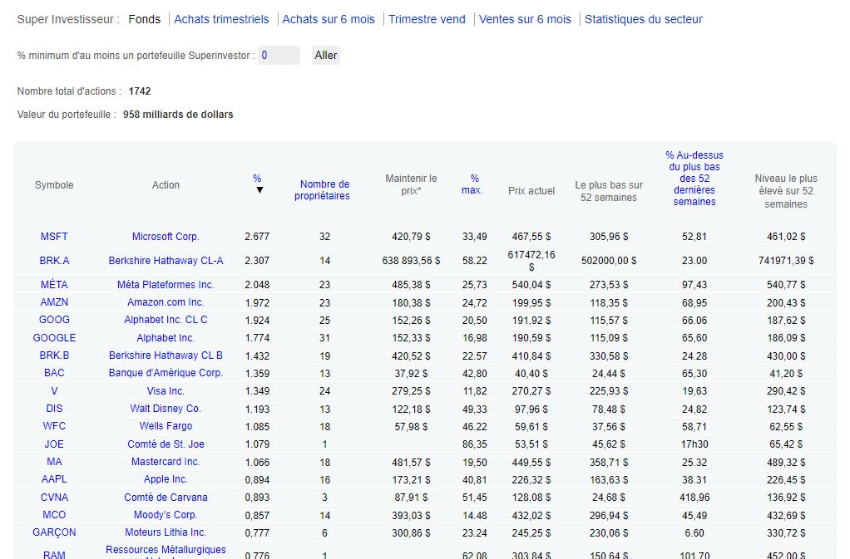The height and width of the screenshot is (559, 850).
Task: Switch to the Trimestre vend section
Action: 427,18
